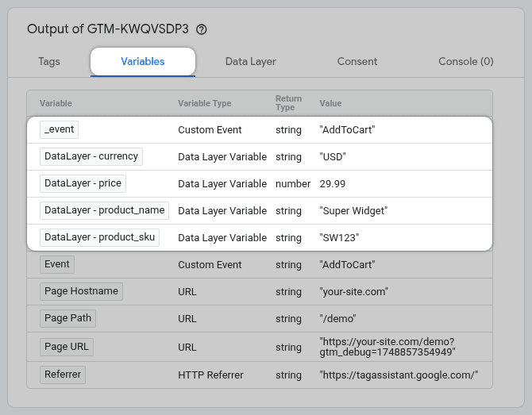This screenshot has width=532, height=415.
Task: Select the DataLayer - product_name variable chip
Action: pyautogui.click(x=104, y=210)
